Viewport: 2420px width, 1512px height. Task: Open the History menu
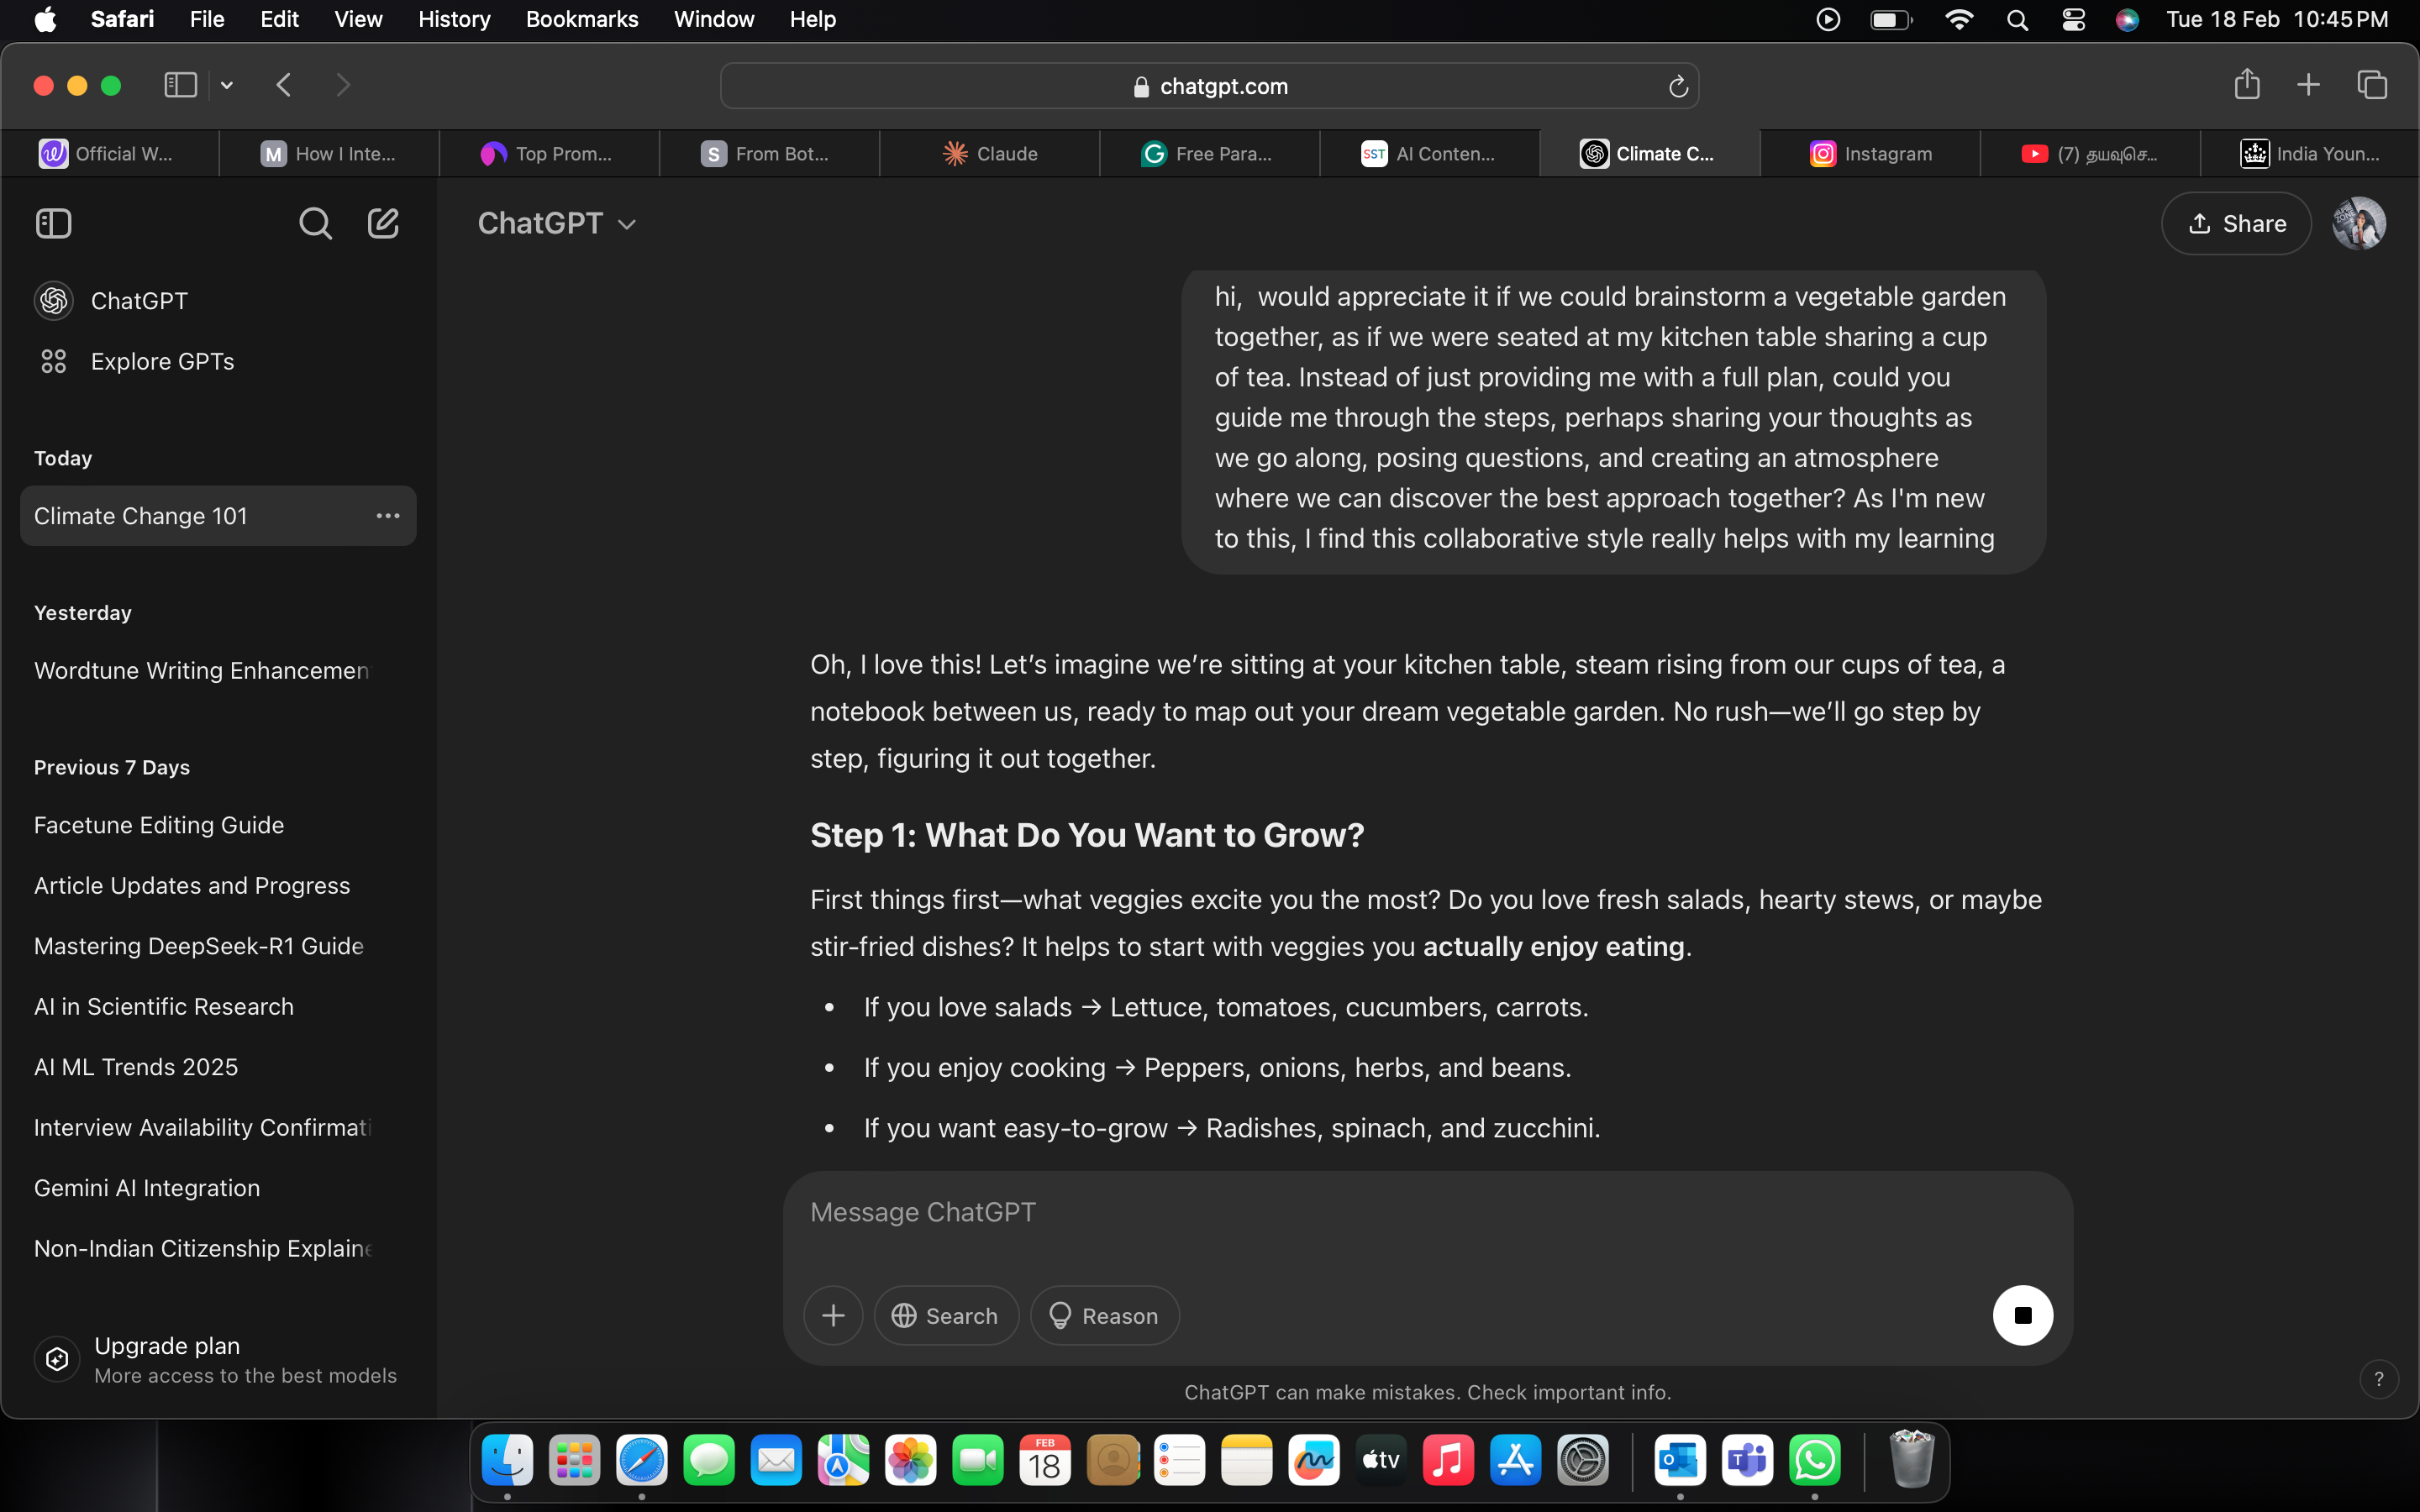454,19
